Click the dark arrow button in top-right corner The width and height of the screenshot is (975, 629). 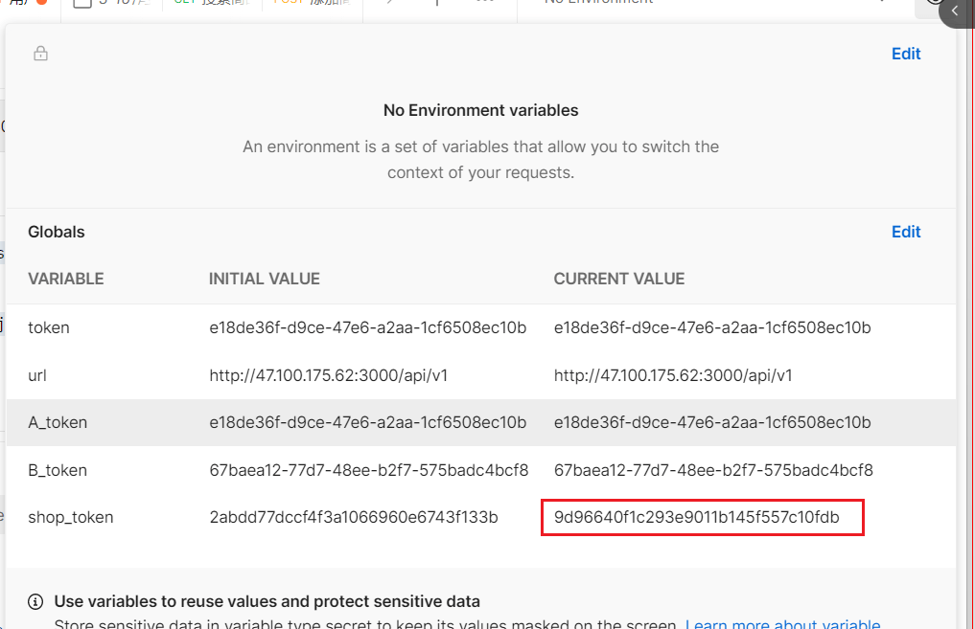tap(956, 11)
